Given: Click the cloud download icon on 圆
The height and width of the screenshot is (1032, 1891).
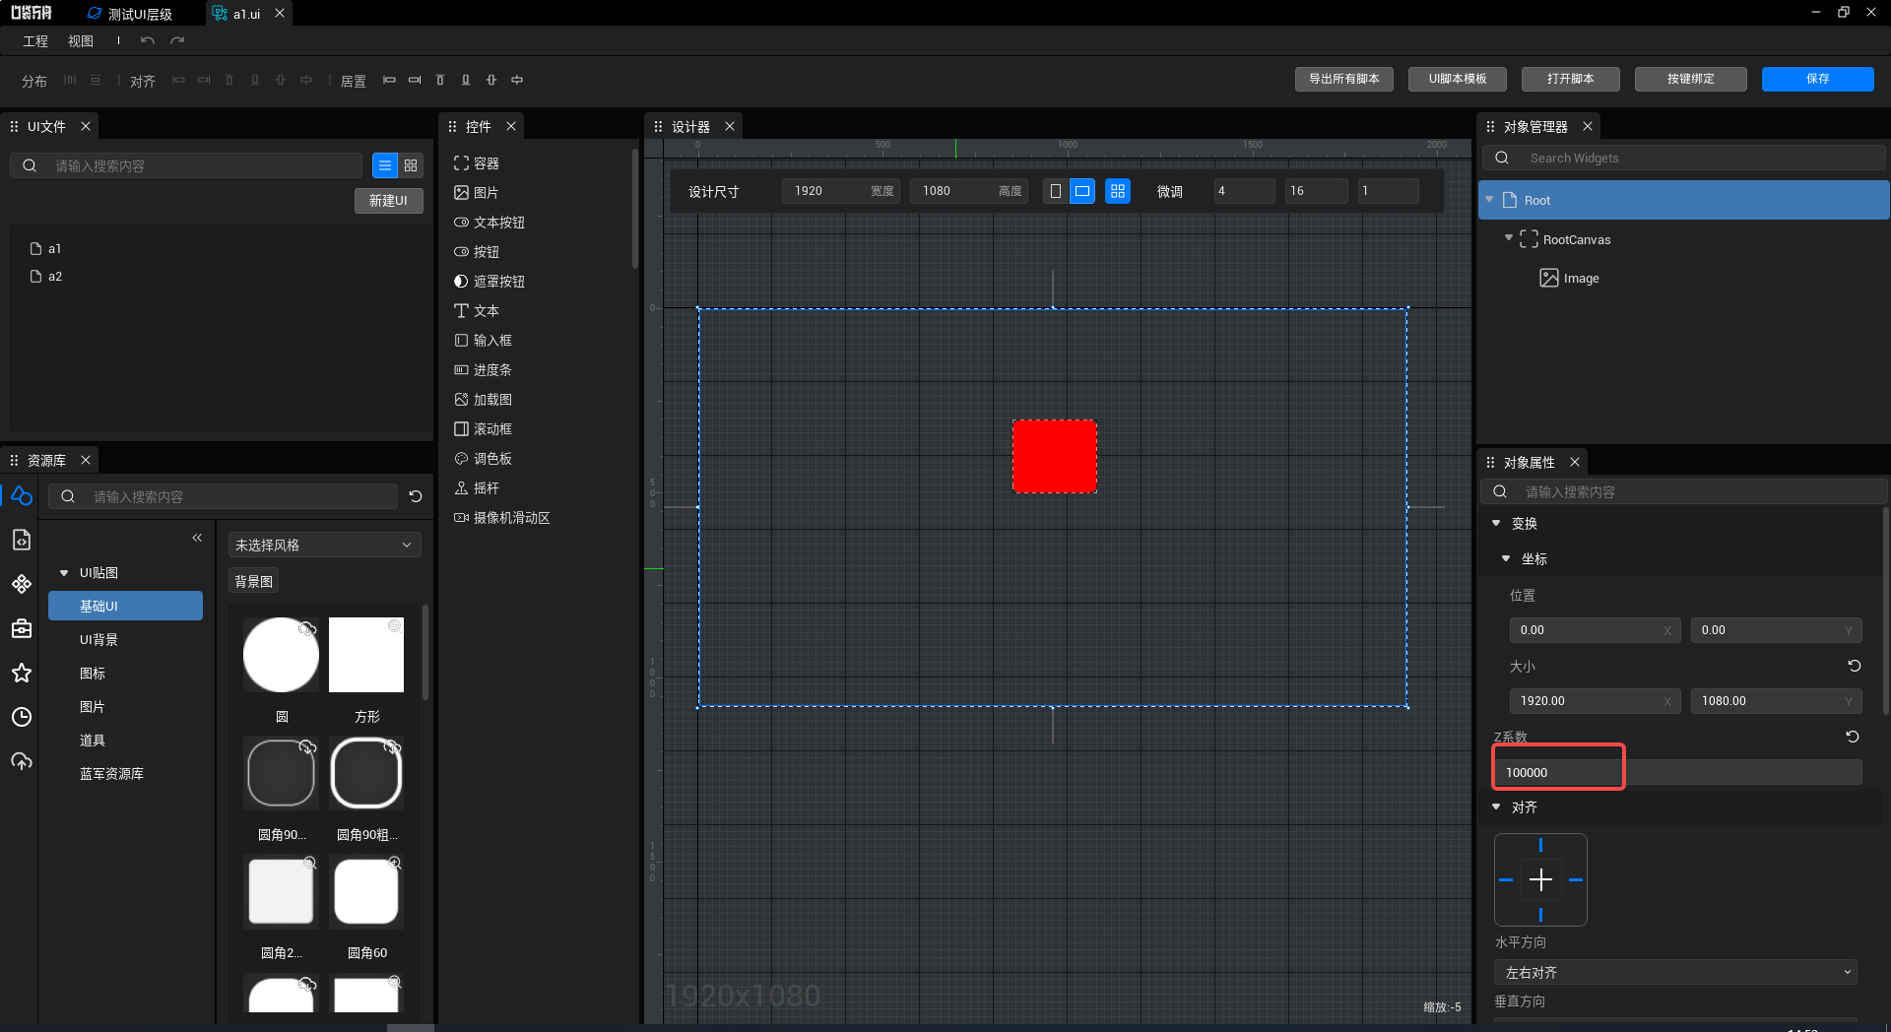Looking at the screenshot, I should (307, 628).
